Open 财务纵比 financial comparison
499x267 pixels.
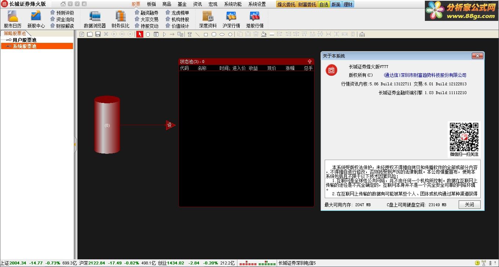(120, 19)
